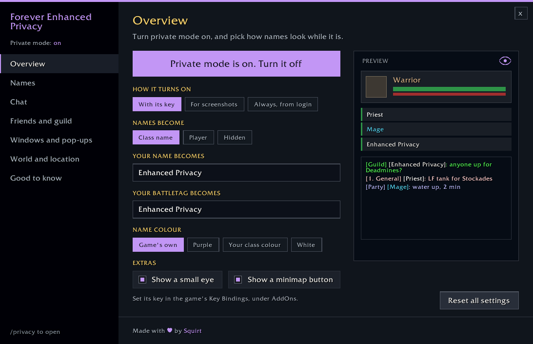Viewport: 533px width, 344px height.
Task: Click the Warrior name in preview frame
Action: [x=407, y=80]
